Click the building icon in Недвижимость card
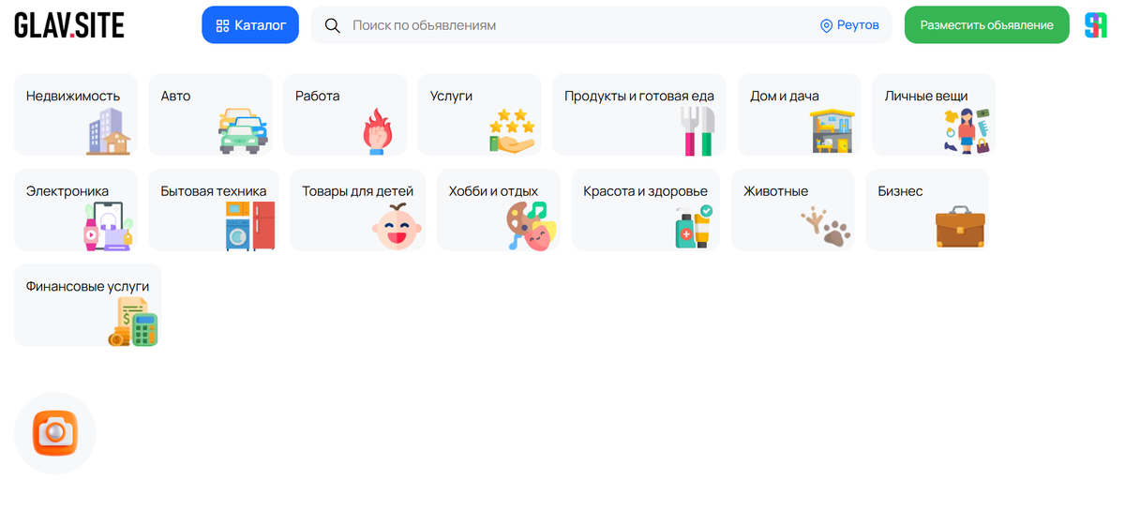The width and height of the screenshot is (1125, 511). click(108, 131)
